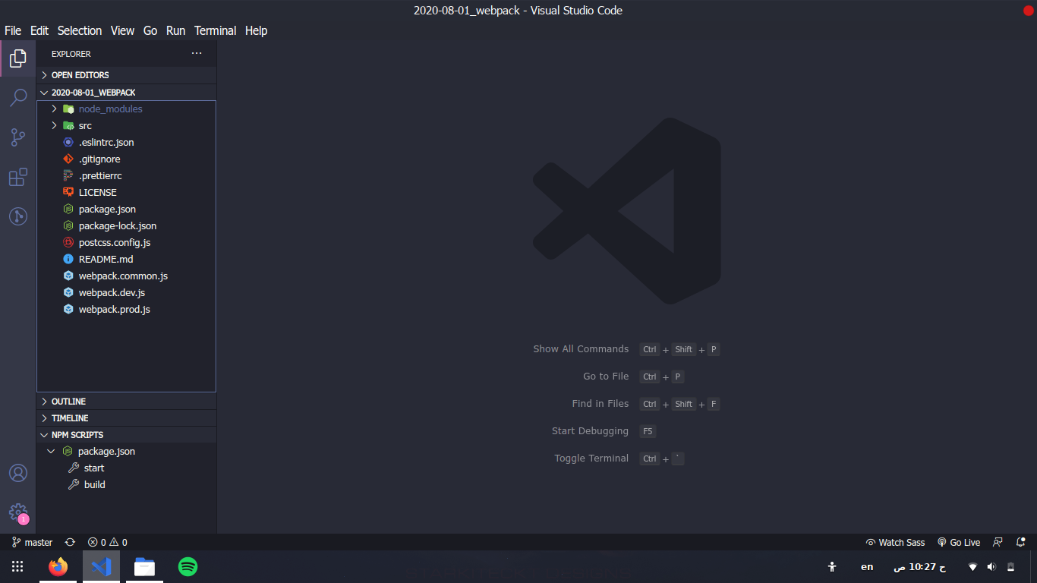The height and width of the screenshot is (583, 1037).
Task: Open the Extensions view
Action: pyautogui.click(x=17, y=176)
